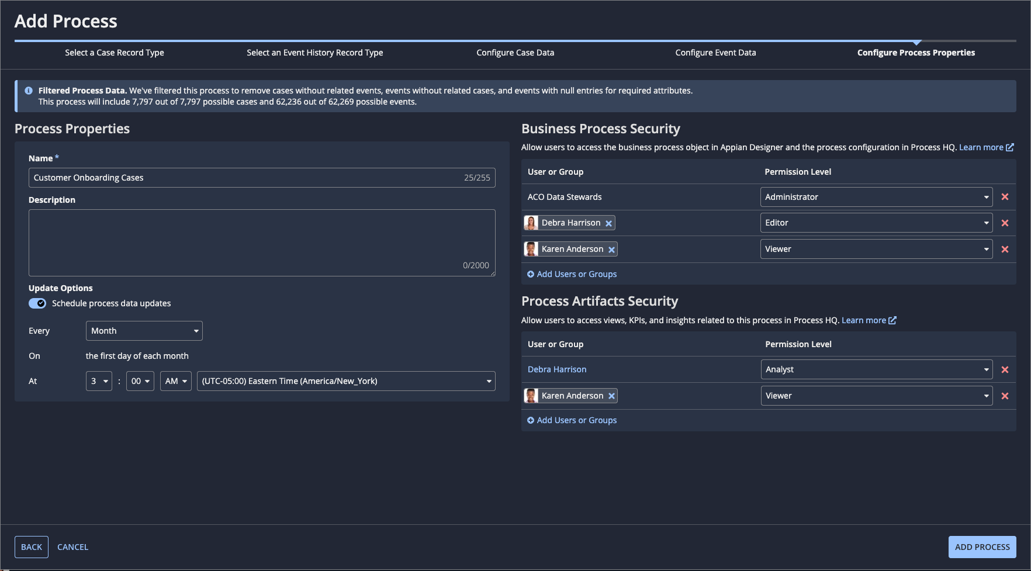Toggle Schedule process data updates switch
This screenshot has height=571, width=1031.
(37, 303)
